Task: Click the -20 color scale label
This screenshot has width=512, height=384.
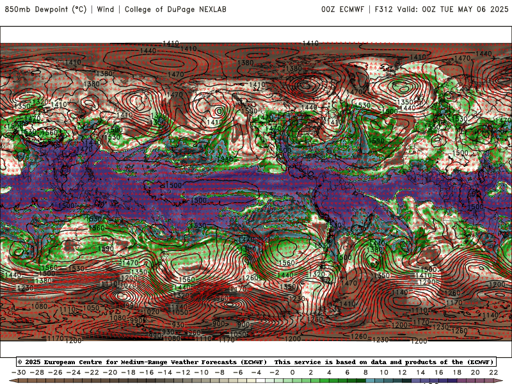Action: coord(110,372)
